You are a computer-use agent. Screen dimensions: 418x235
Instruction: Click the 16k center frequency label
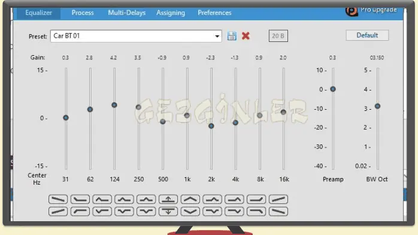click(284, 179)
